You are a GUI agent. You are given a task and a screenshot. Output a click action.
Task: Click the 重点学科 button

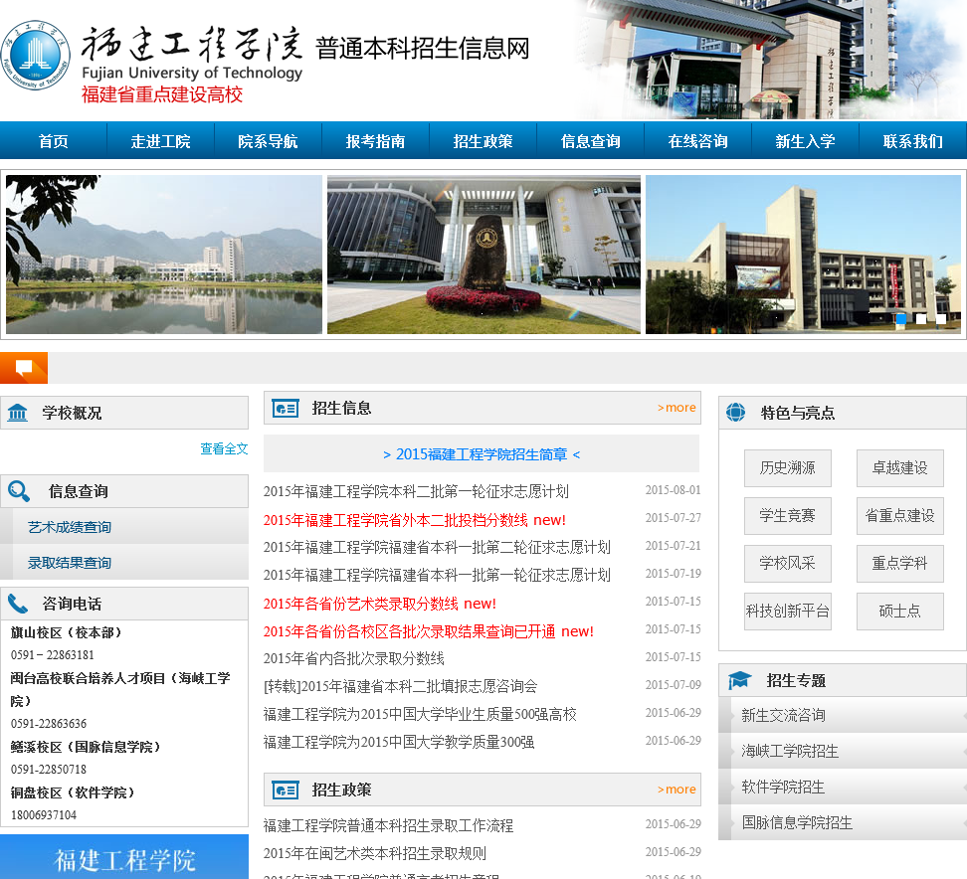click(x=899, y=564)
